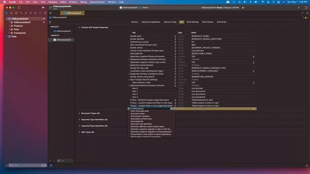Switch to Build Settings tab
The height and width of the screenshot is (174, 310).
[x=193, y=22]
